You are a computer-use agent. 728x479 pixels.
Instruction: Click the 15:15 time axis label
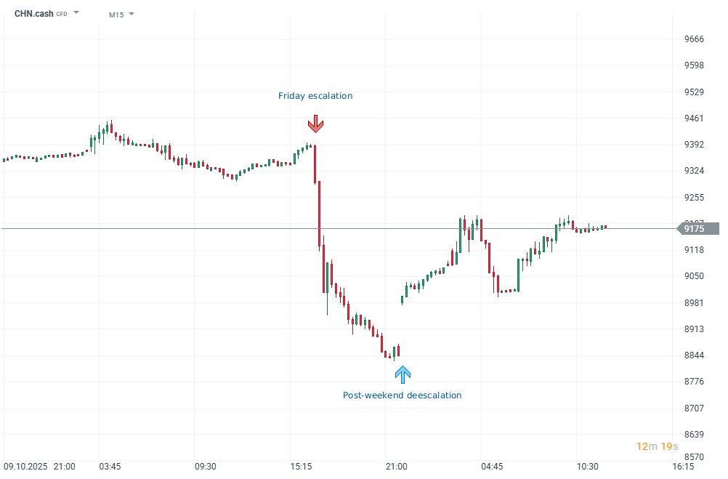(x=301, y=467)
